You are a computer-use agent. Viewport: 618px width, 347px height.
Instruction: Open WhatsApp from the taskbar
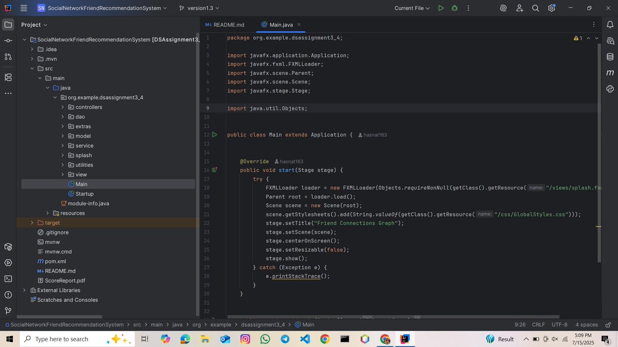coord(265,339)
